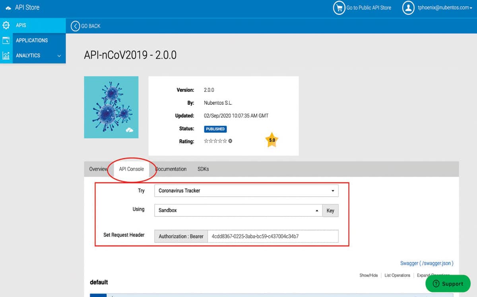The height and width of the screenshot is (297, 477).
Task: Click the user profile avatar icon
Action: click(408, 8)
